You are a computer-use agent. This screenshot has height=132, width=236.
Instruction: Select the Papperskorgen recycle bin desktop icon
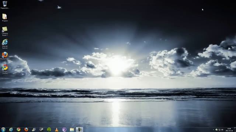[5, 5]
